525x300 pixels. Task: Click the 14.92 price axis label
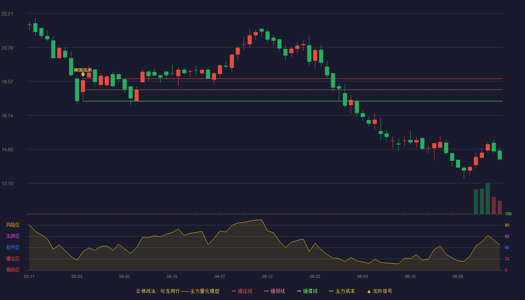(x=7, y=150)
